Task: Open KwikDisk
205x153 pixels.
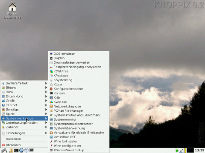Action: [x=79, y=102]
